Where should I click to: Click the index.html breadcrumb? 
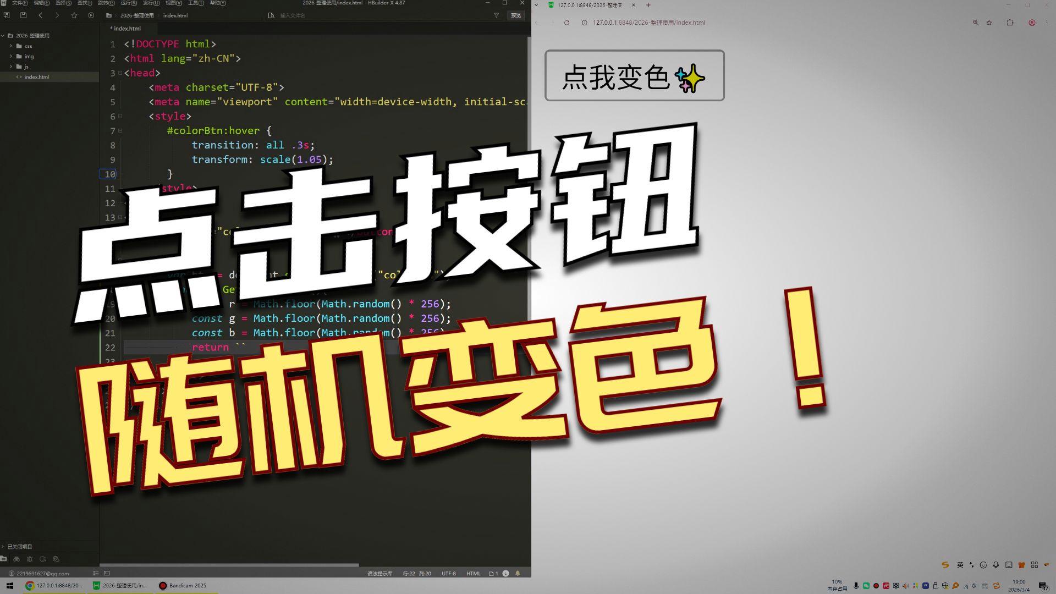point(175,15)
